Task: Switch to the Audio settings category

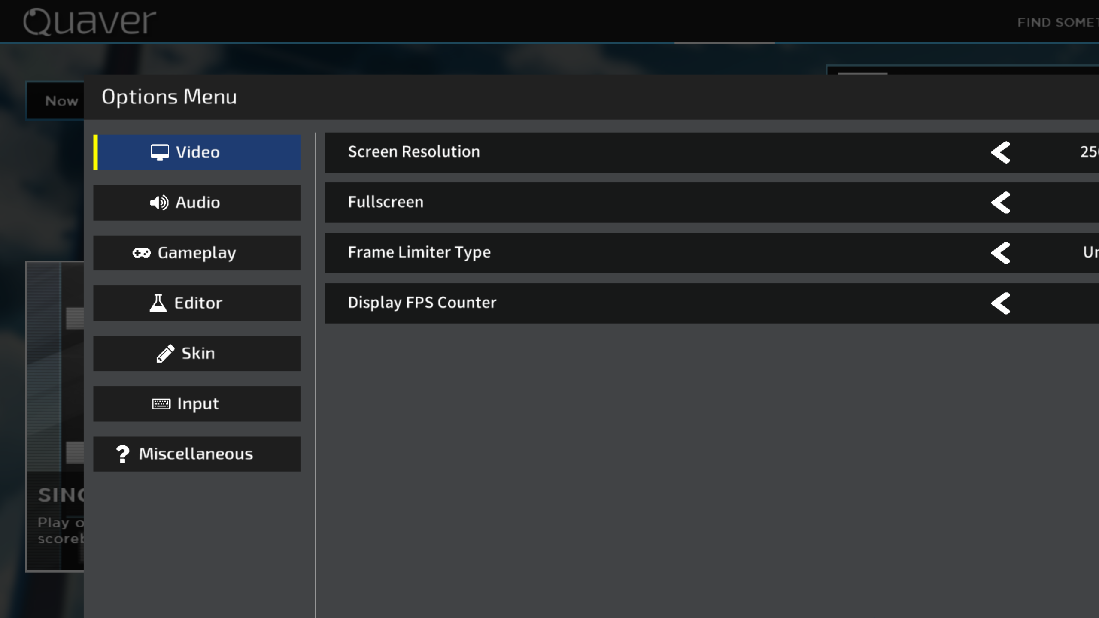Action: tap(197, 202)
